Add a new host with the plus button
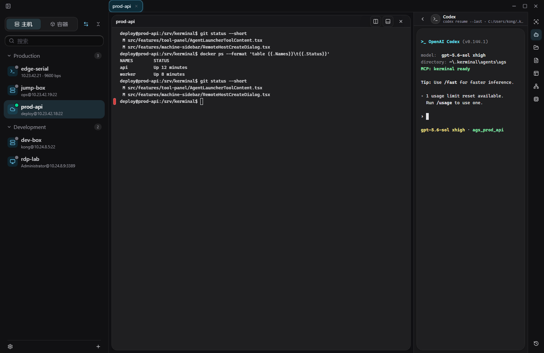This screenshot has width=544, height=353. [98, 347]
